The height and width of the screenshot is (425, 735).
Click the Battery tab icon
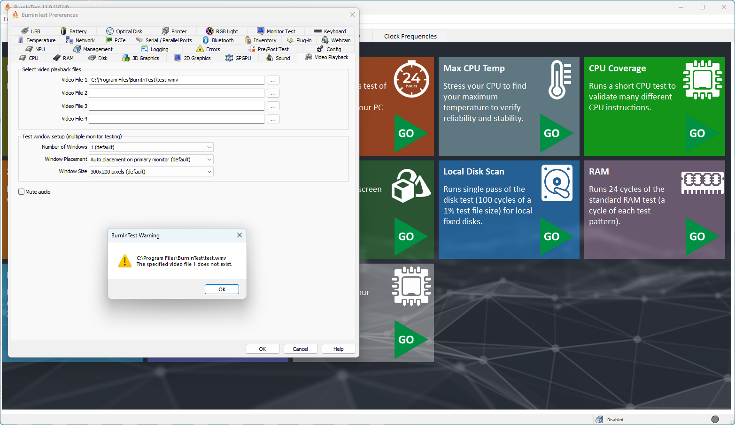click(x=63, y=31)
